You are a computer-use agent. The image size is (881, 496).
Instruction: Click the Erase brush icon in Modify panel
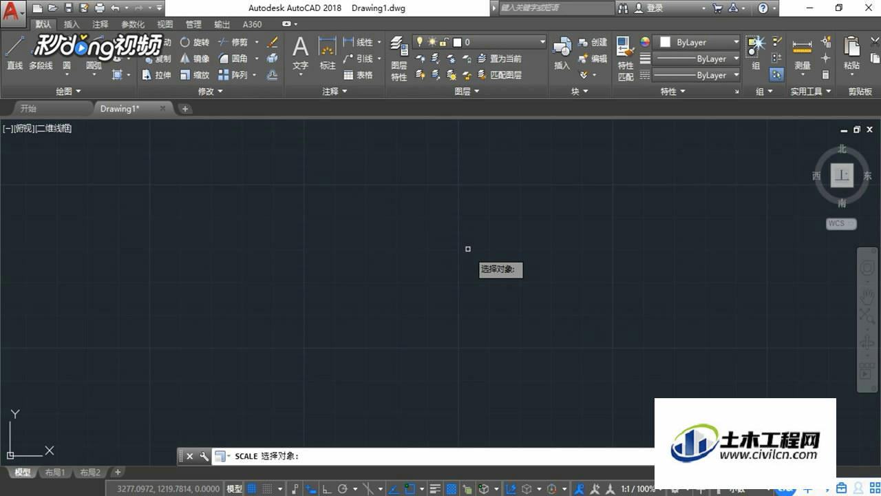[x=273, y=42]
